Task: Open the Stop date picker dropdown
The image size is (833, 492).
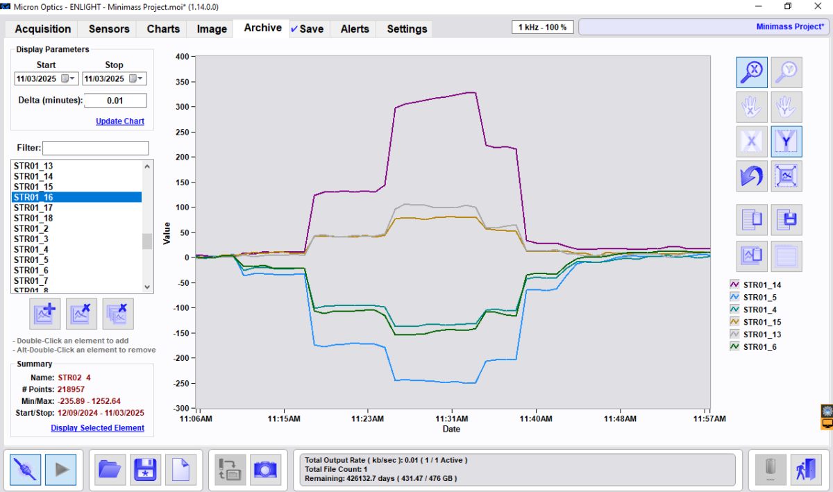Action: (x=140, y=78)
